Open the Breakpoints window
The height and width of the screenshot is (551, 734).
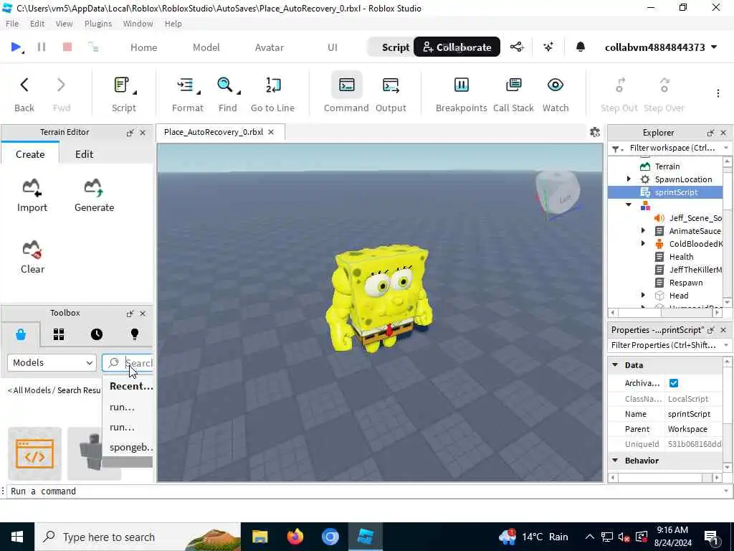(x=461, y=94)
